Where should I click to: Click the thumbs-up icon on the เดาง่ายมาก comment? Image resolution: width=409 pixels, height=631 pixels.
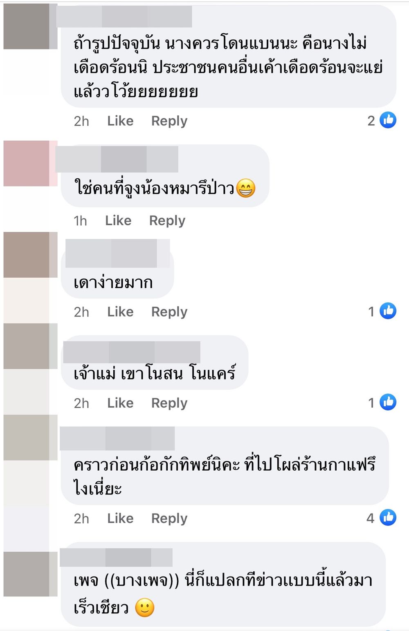click(388, 311)
